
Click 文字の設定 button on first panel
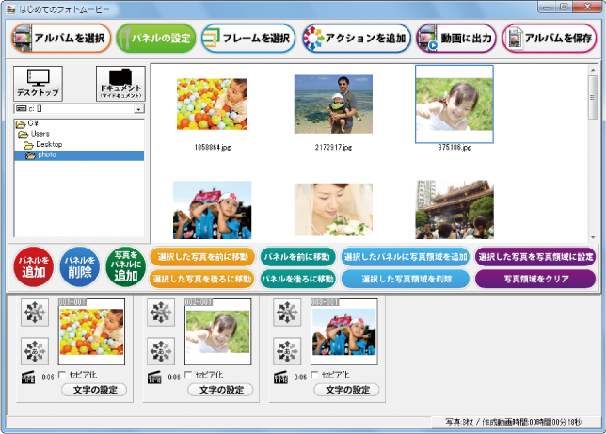pos(93,390)
